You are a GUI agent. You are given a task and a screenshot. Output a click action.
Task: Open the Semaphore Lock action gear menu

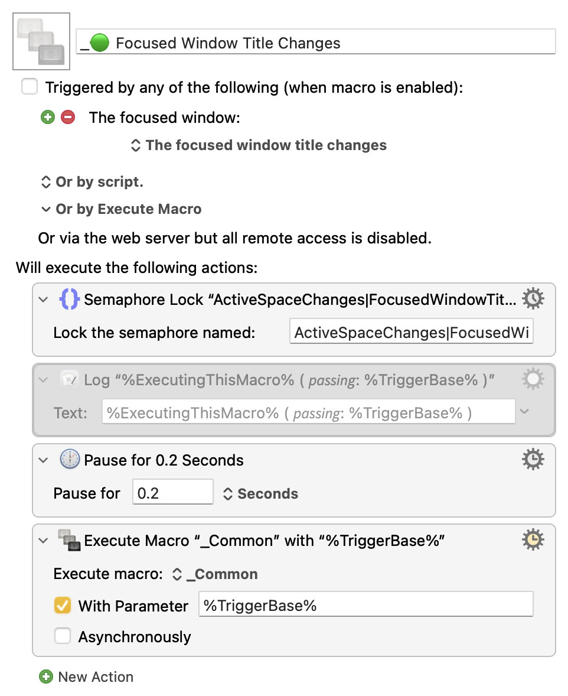pyautogui.click(x=533, y=299)
